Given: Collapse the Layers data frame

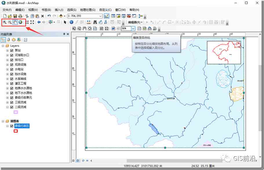Looking at the screenshot, I should pyautogui.click(x=3, y=46).
